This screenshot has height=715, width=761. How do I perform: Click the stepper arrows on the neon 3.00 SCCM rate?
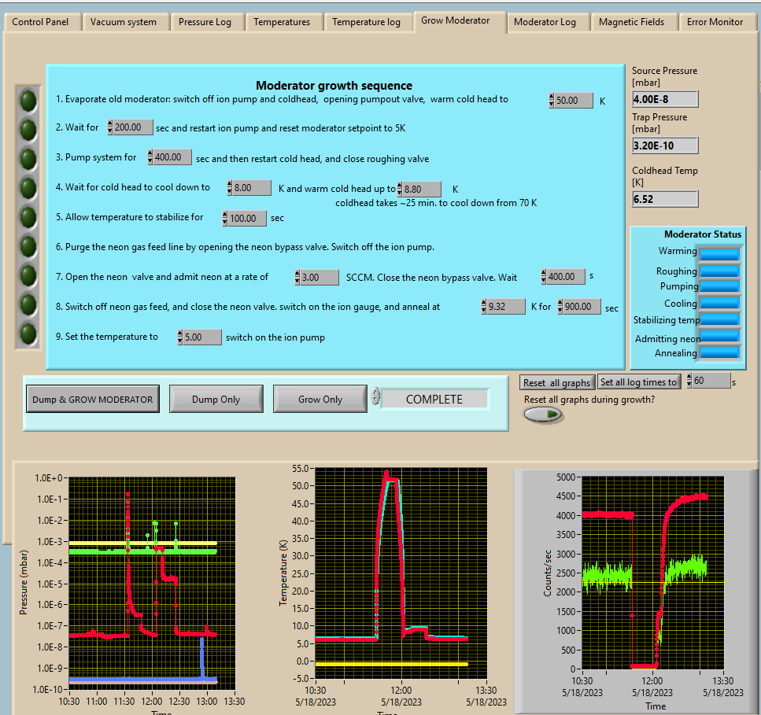pos(298,277)
